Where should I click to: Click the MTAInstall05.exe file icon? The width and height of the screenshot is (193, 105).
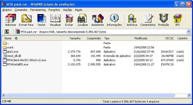tap(5, 64)
